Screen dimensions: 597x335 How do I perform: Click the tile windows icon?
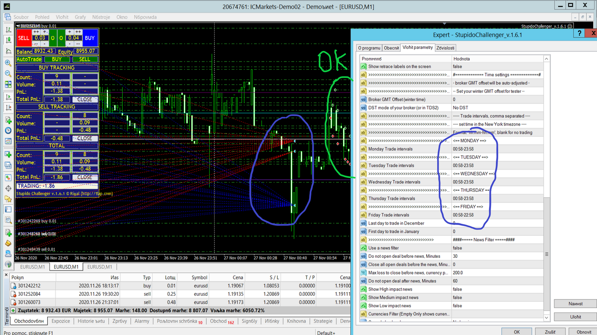[8, 85]
